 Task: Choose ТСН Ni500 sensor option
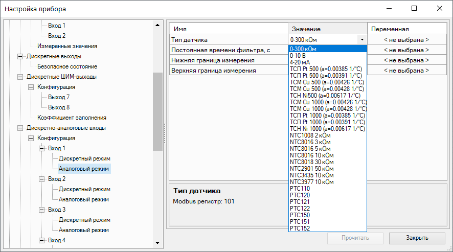tap(325, 95)
